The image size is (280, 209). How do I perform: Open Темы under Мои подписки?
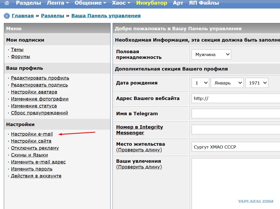[x=17, y=50]
